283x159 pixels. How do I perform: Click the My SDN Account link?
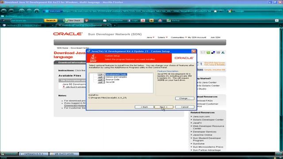coord(197,37)
